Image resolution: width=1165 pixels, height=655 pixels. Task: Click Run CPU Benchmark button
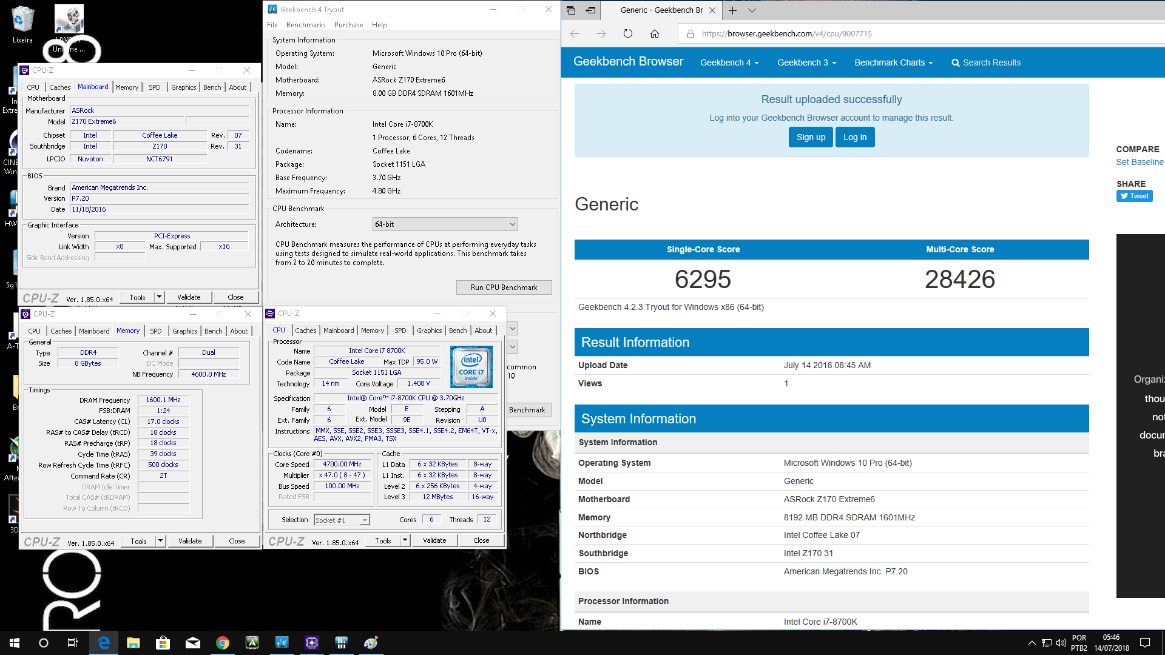tap(504, 287)
